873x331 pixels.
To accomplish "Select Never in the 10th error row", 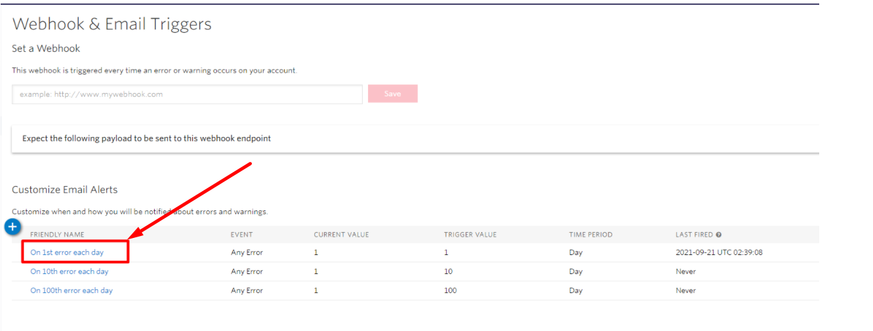I will click(x=685, y=271).
